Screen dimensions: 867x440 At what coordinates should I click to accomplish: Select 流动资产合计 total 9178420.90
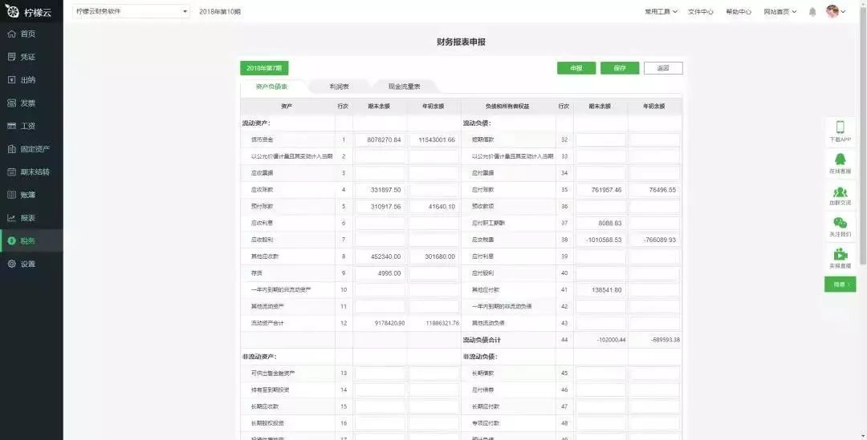[389, 324]
